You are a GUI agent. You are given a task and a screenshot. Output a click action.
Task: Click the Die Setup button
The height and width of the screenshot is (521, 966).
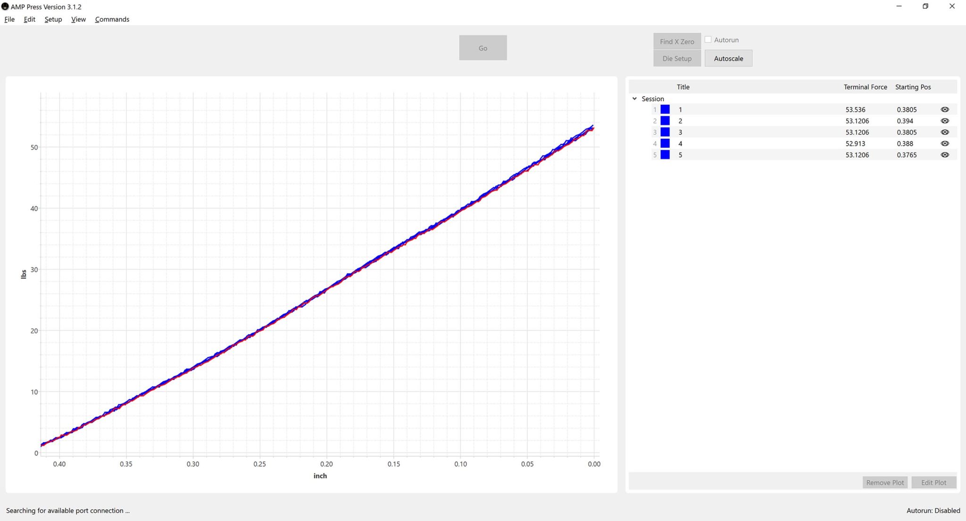click(677, 58)
